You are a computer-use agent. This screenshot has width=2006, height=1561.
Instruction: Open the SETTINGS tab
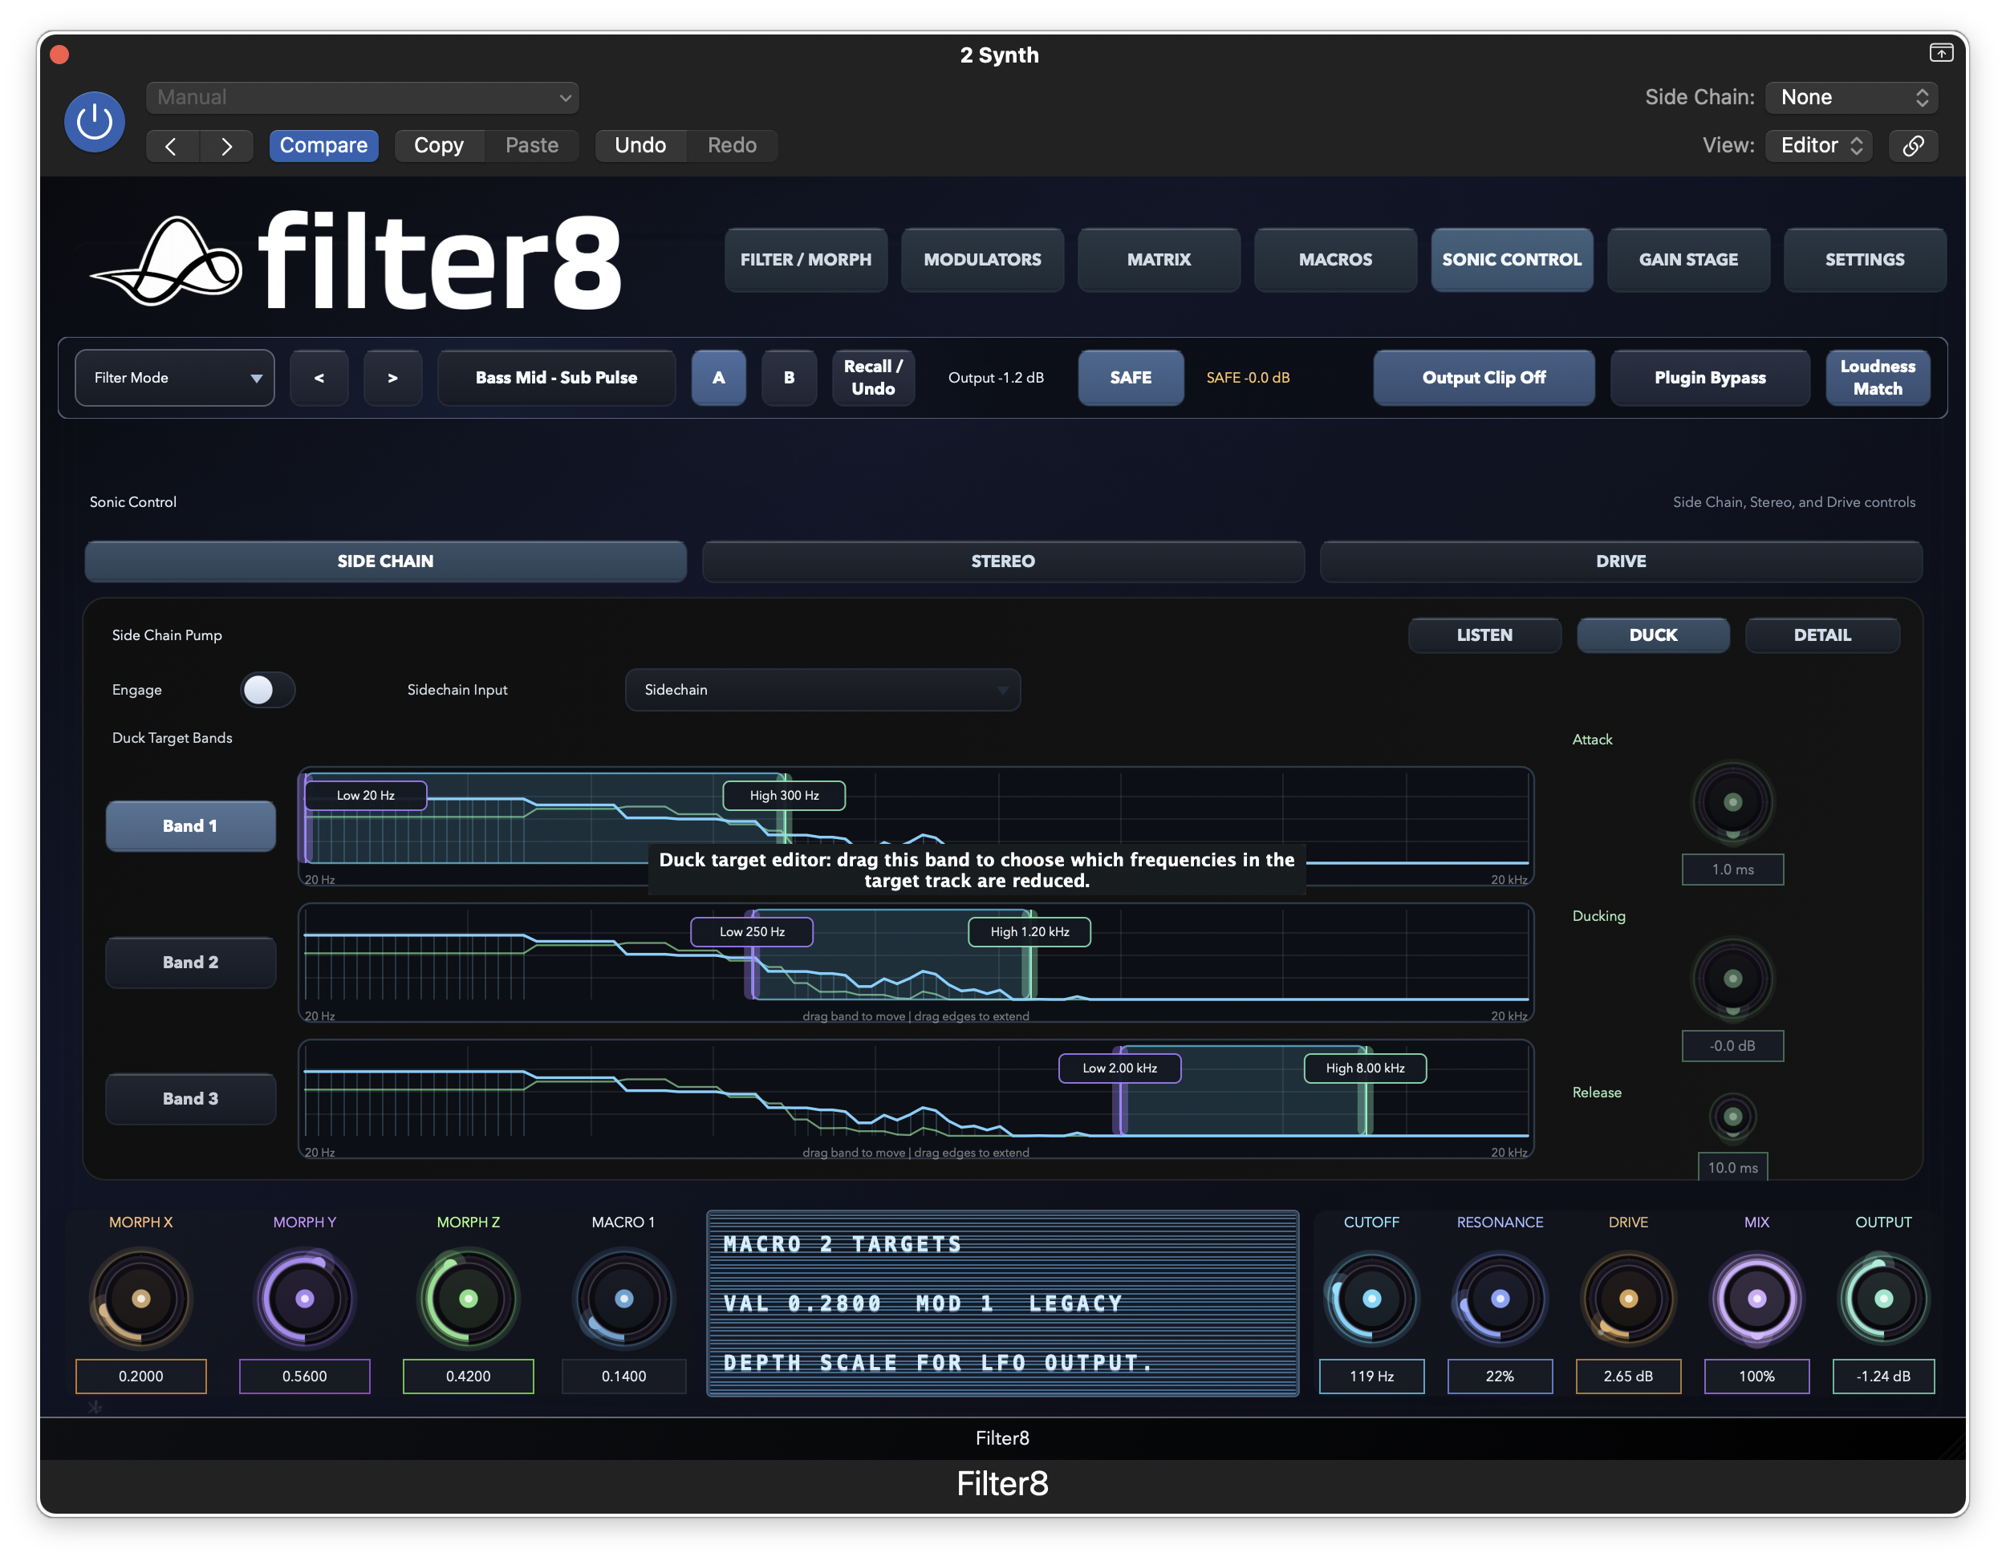(1865, 260)
